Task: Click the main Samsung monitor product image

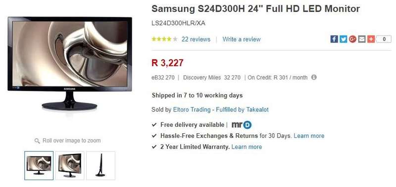Action: pos(70,64)
